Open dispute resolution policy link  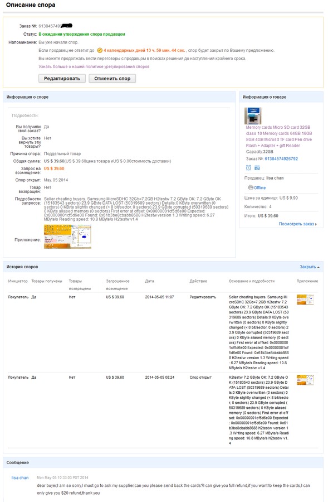tap(94, 66)
